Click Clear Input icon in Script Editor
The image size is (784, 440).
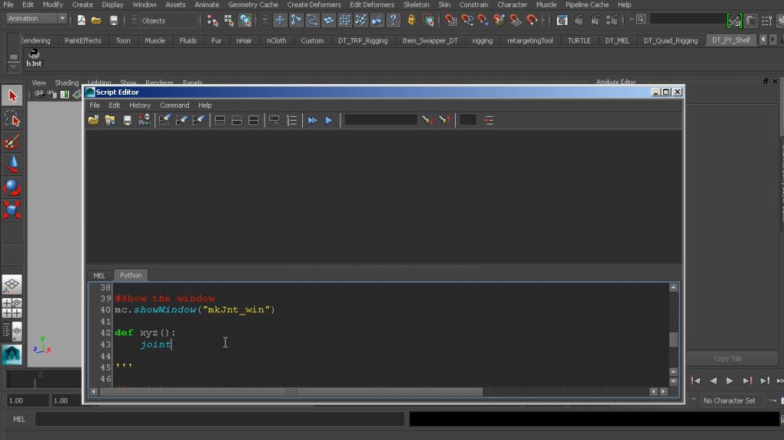pos(181,121)
